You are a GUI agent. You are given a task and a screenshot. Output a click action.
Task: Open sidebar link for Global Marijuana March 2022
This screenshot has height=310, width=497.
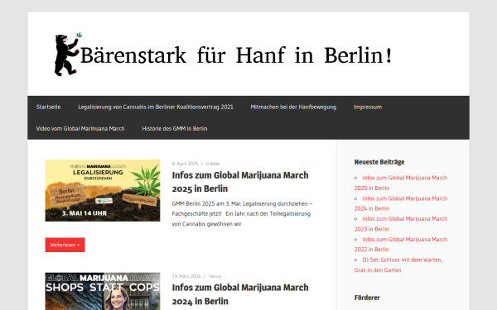click(x=401, y=244)
